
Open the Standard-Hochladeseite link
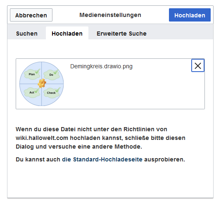(x=102, y=159)
